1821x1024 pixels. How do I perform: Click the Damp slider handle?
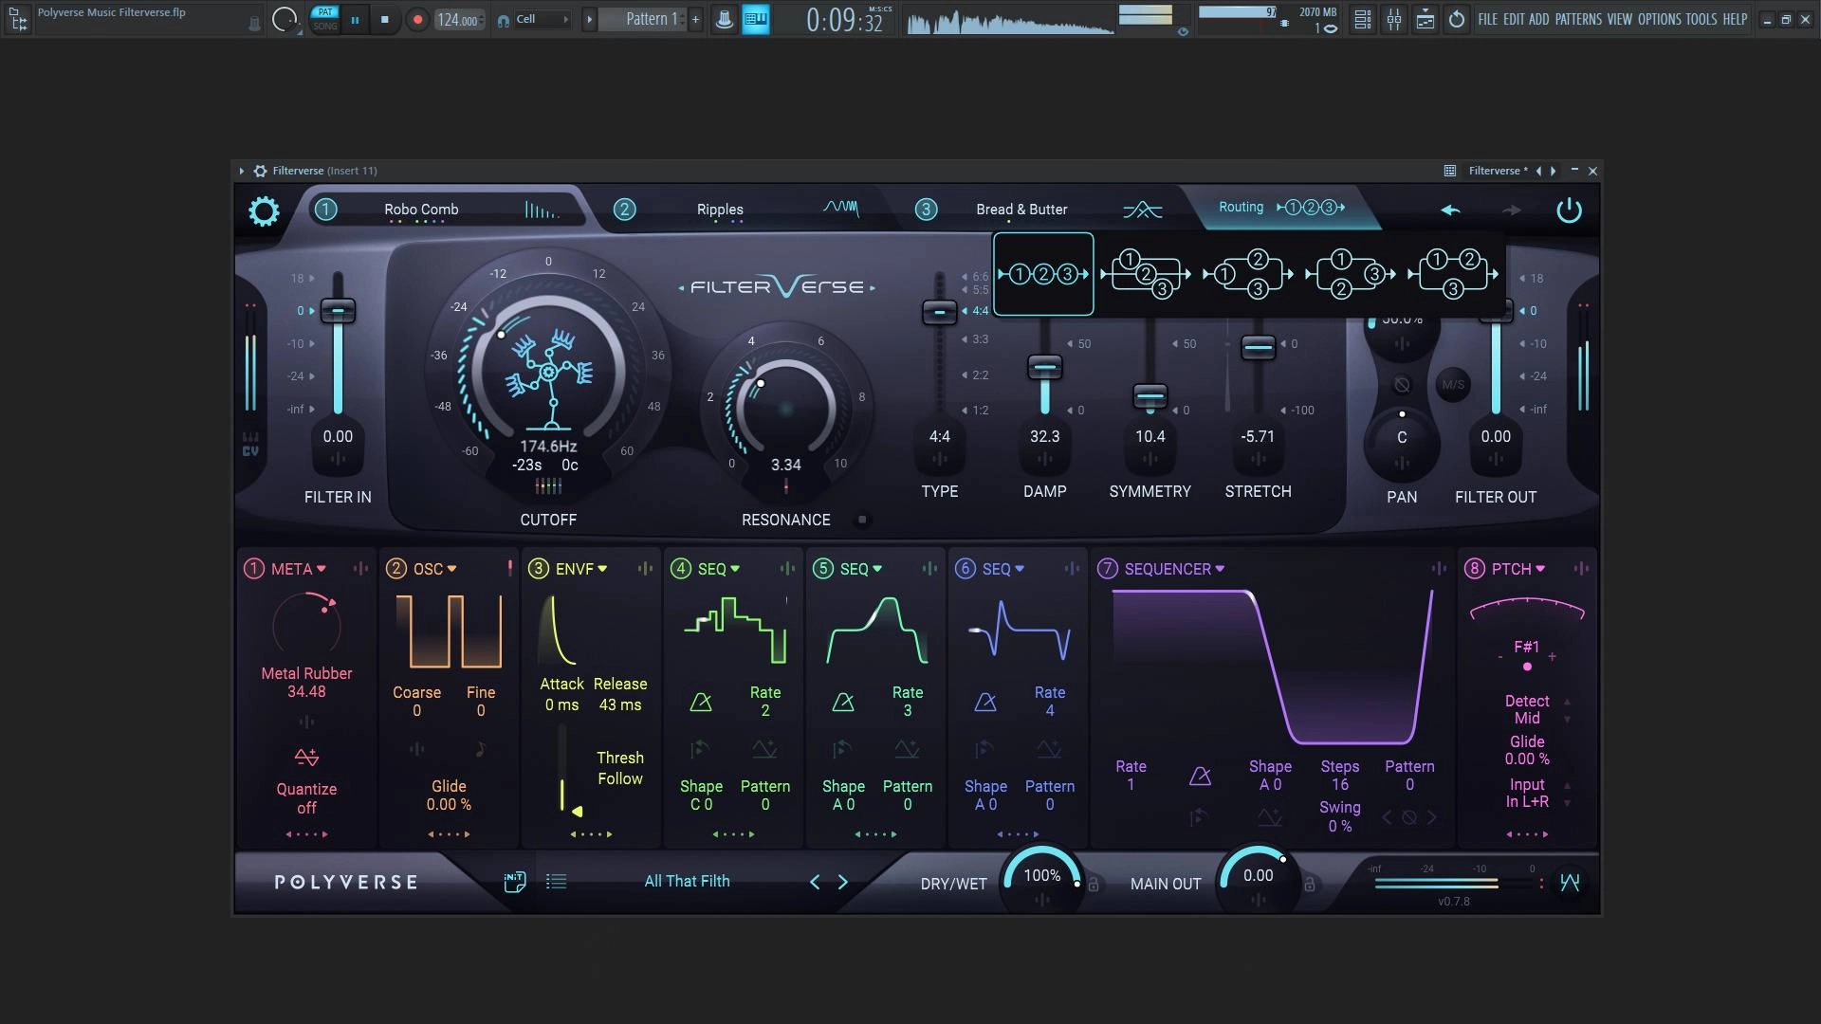[1044, 367]
